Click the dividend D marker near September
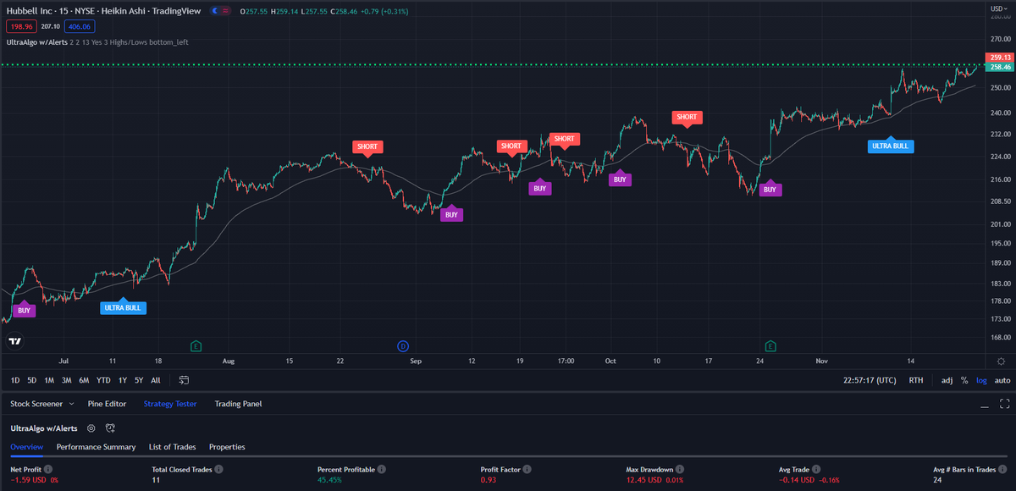The width and height of the screenshot is (1016, 491). pos(403,345)
